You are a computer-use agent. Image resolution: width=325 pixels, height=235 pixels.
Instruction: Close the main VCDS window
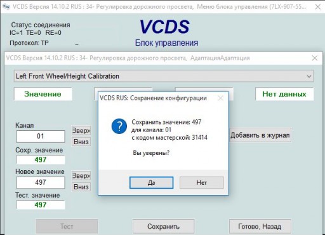[318, 7]
